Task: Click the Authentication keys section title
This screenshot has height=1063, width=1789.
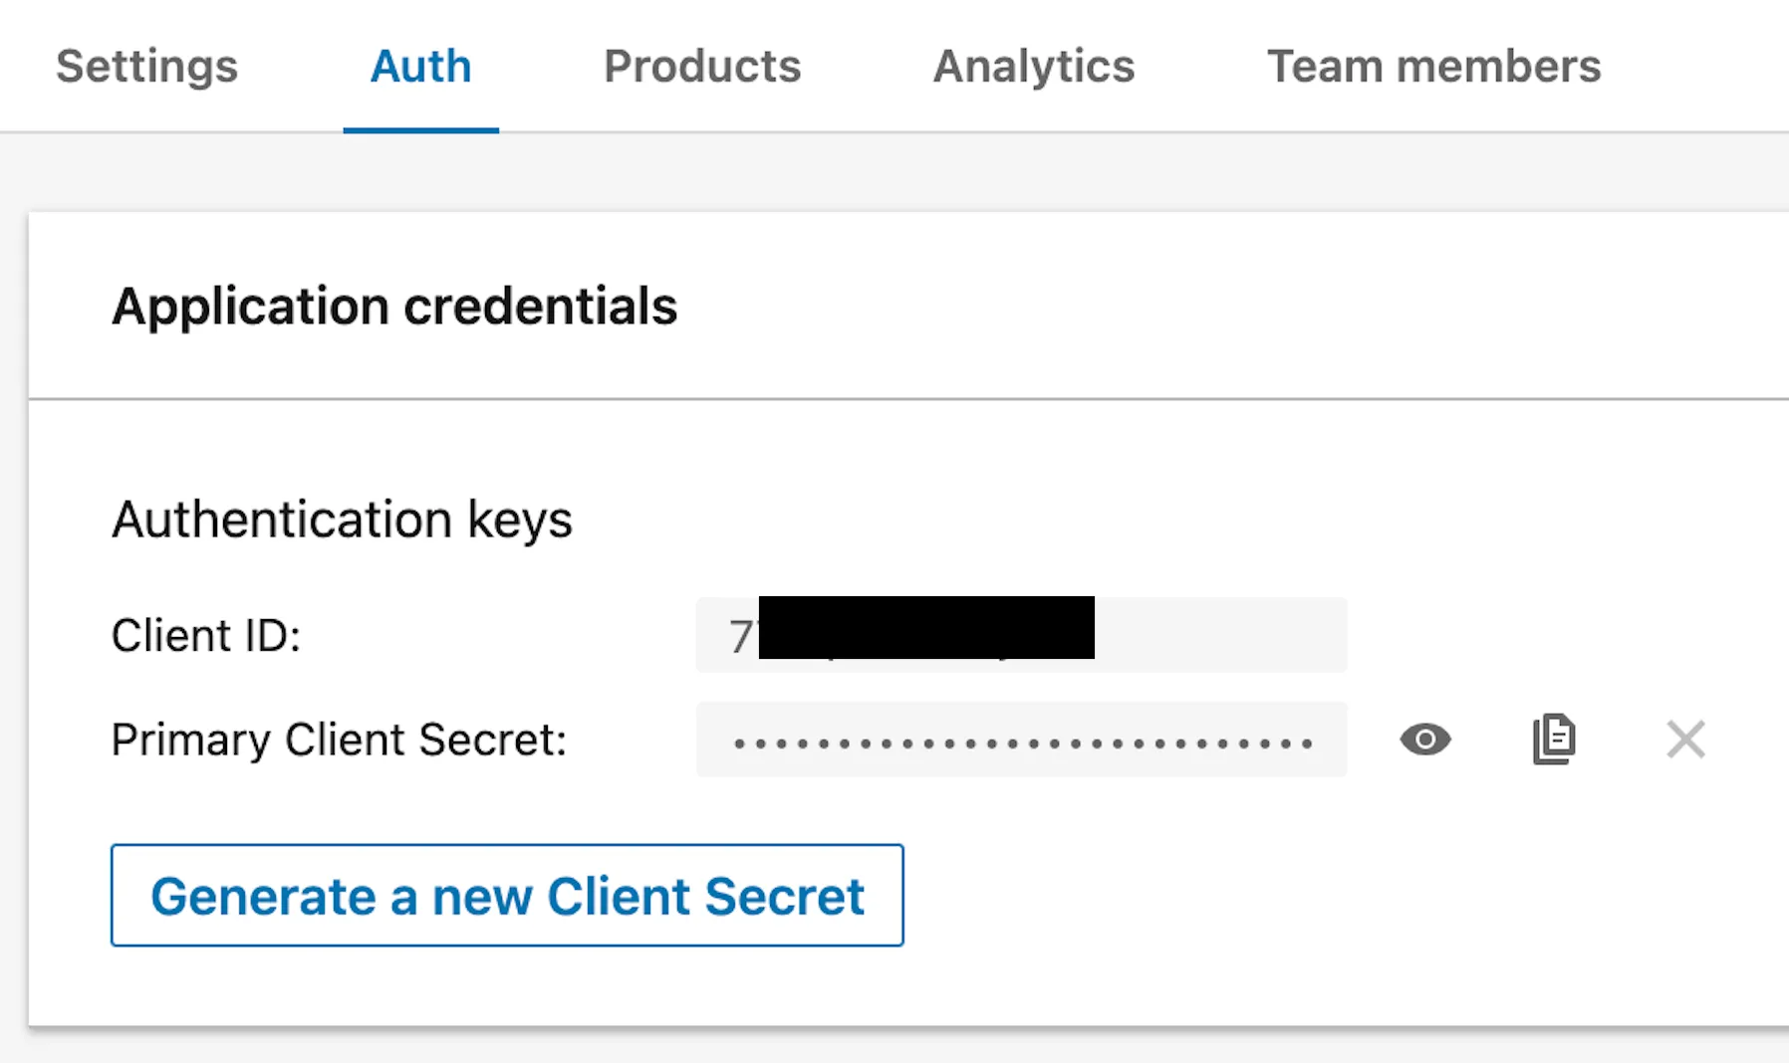Action: click(342, 518)
